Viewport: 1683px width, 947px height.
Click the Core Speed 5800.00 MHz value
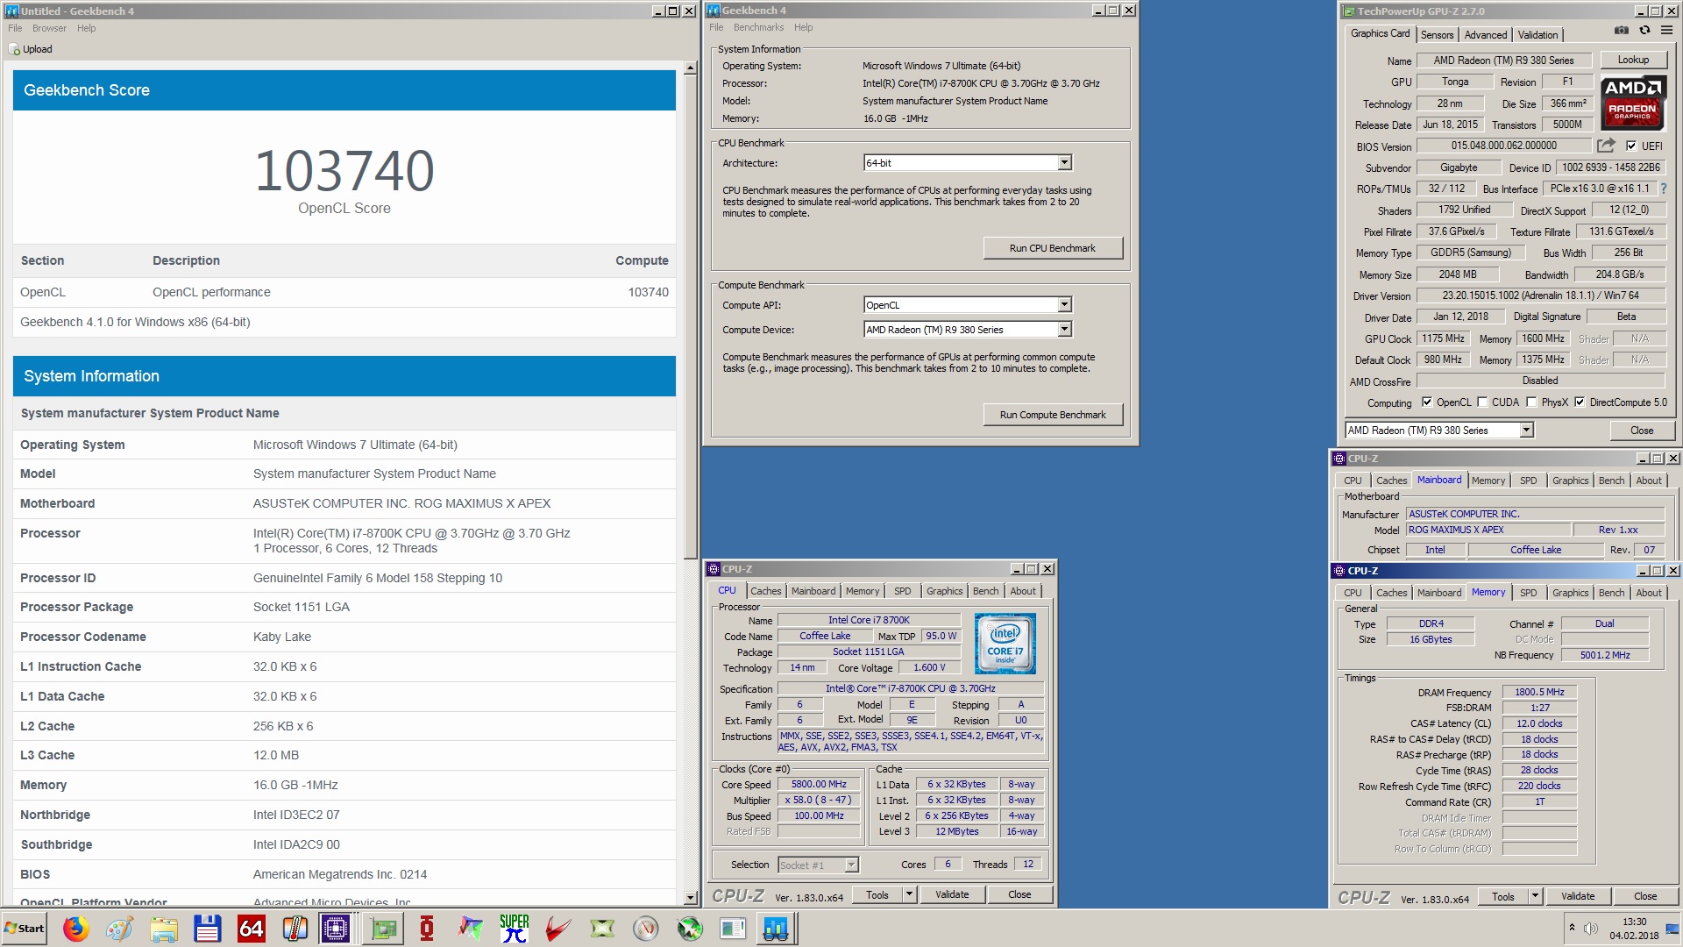pos(819,785)
